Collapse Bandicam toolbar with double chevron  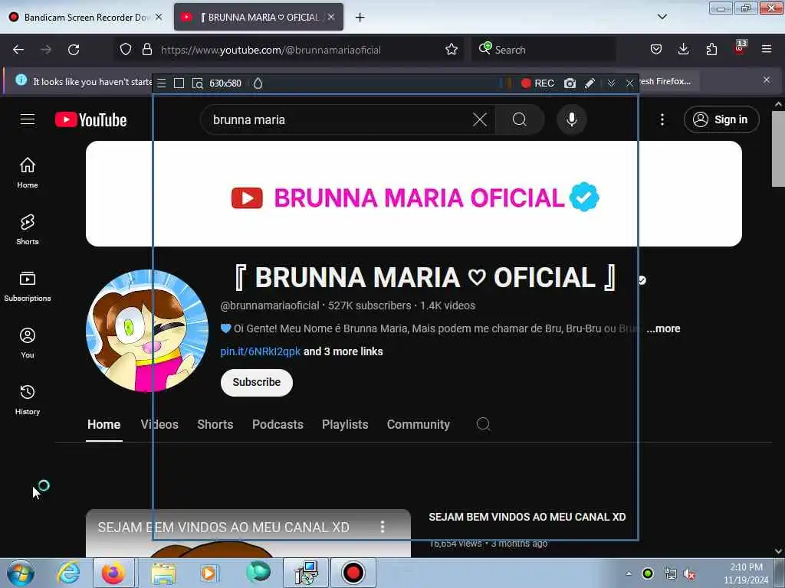[611, 83]
